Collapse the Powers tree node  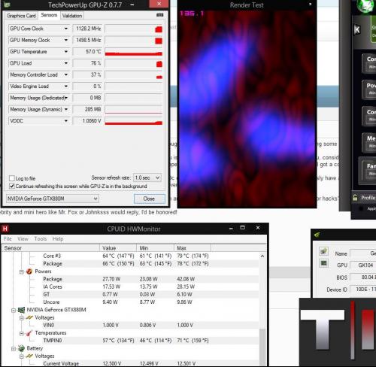click(x=22, y=271)
